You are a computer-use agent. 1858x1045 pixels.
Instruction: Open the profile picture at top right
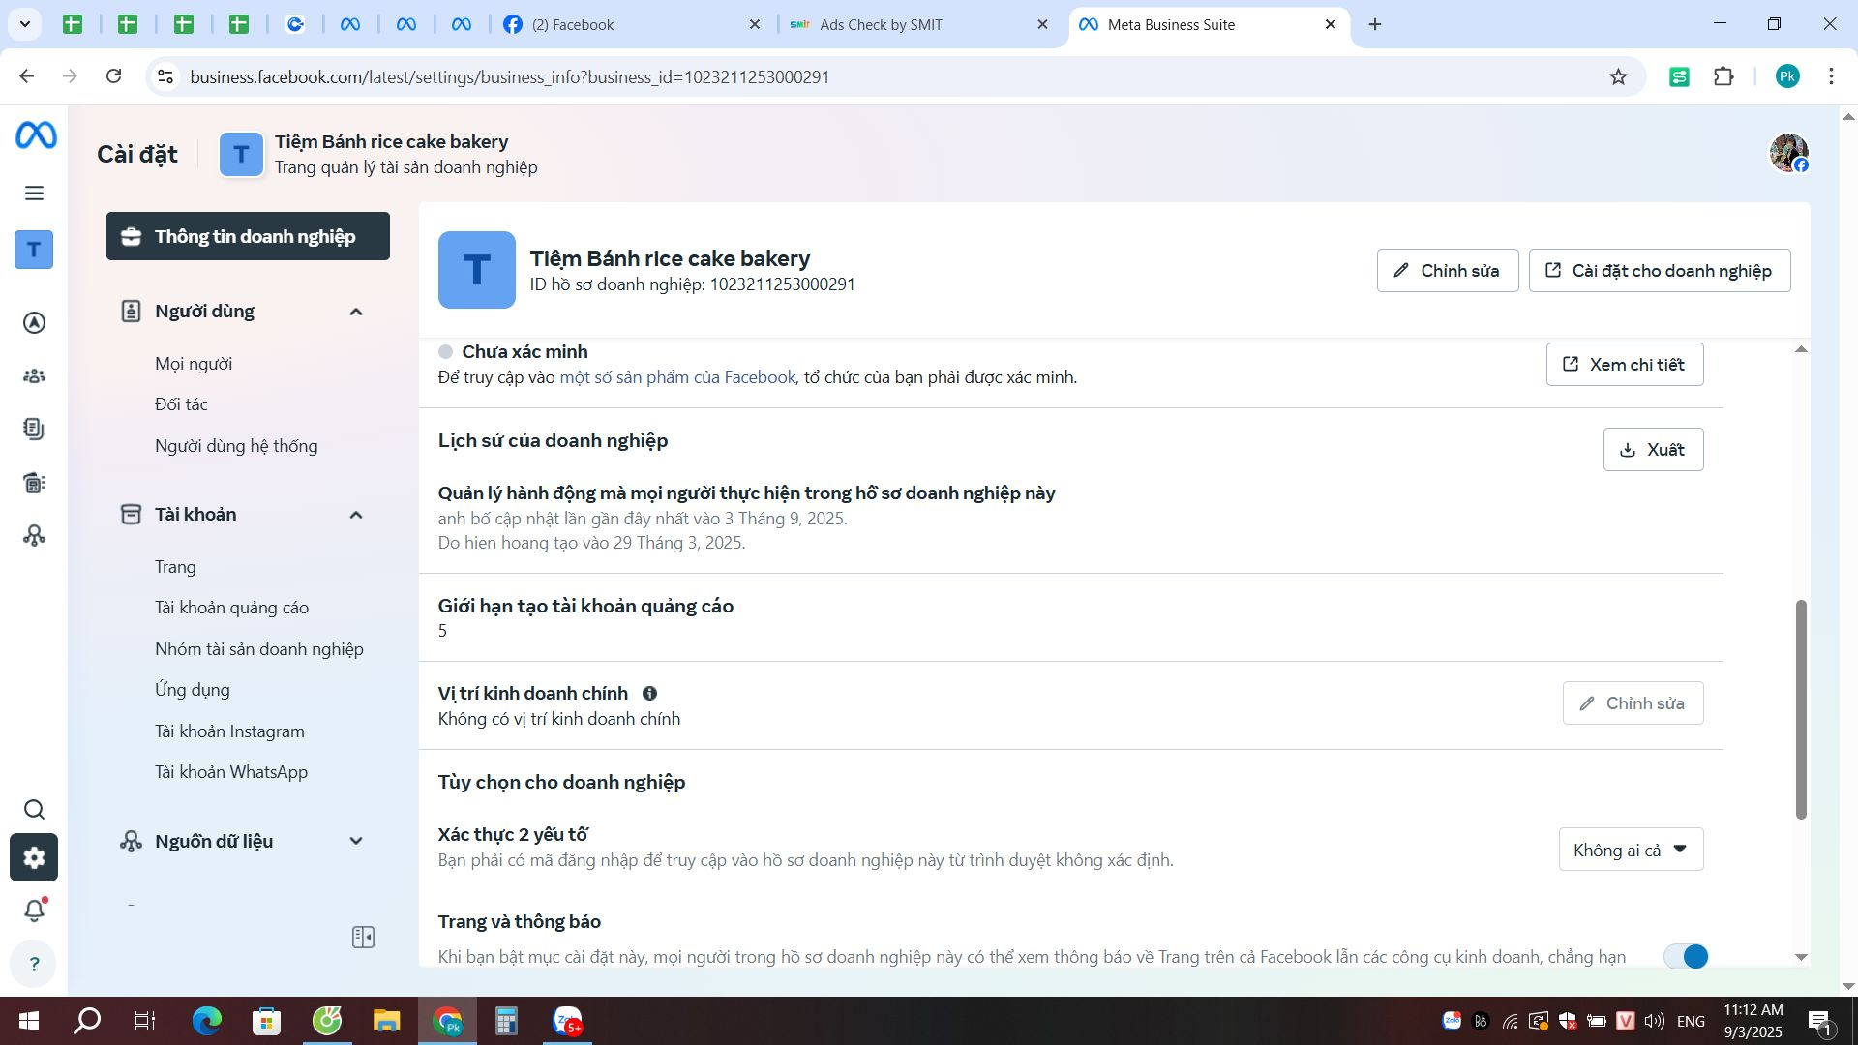click(x=1788, y=153)
